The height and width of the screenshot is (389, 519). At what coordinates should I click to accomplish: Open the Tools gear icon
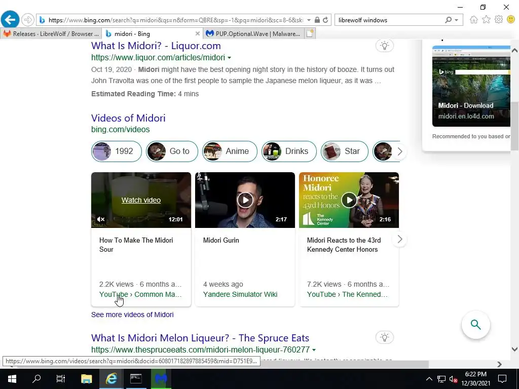499,20
